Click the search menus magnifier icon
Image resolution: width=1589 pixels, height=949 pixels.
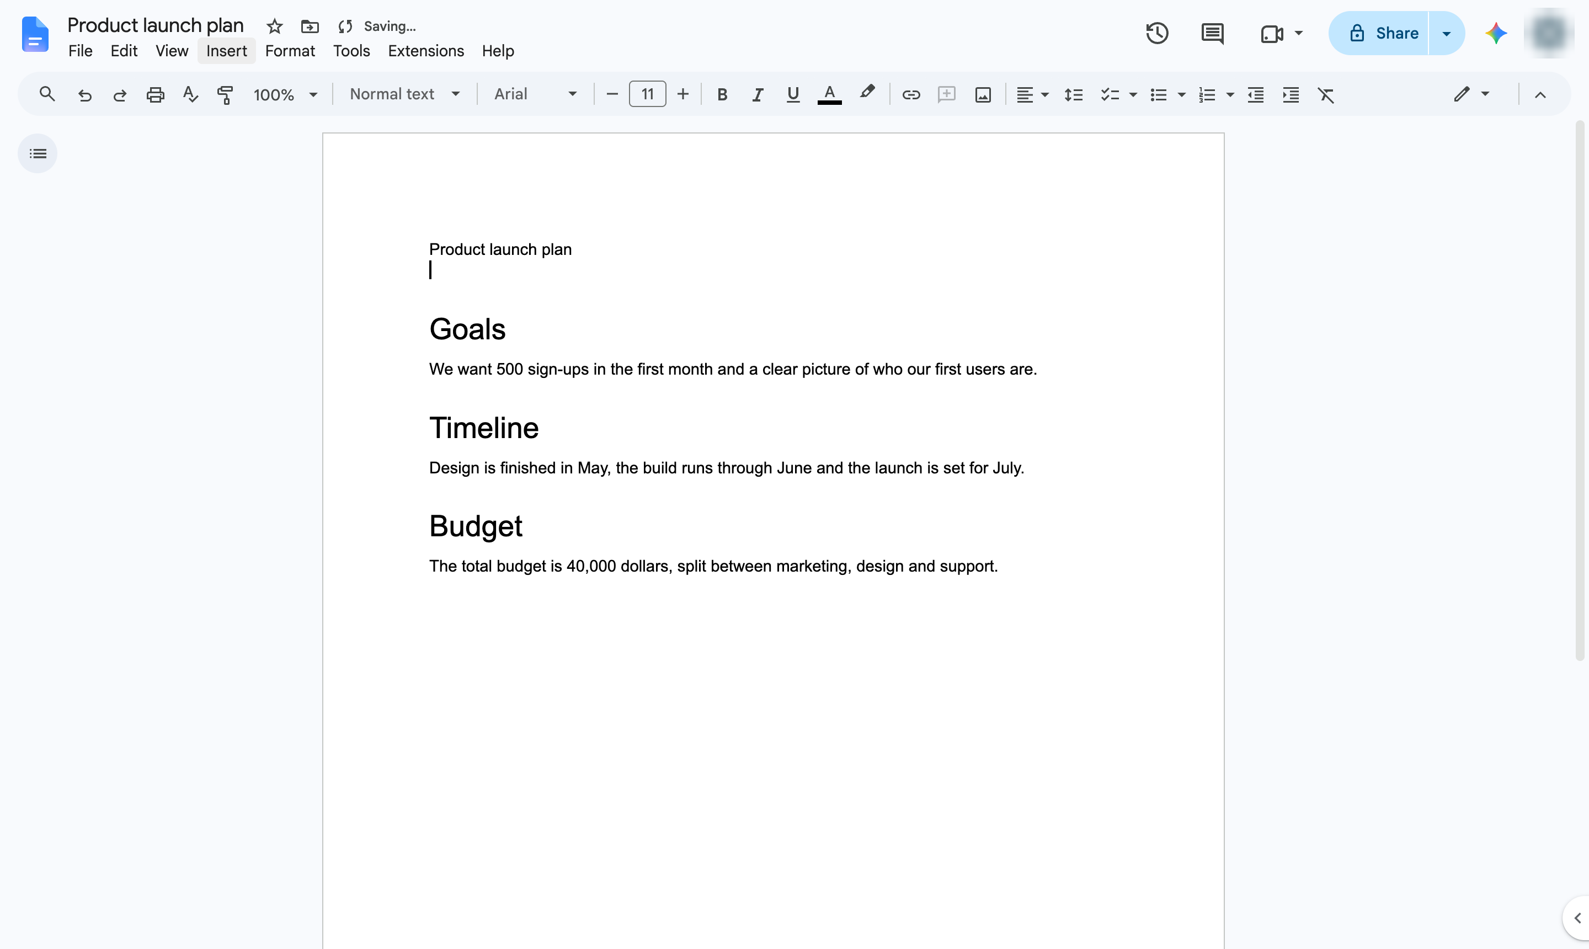[x=47, y=95]
